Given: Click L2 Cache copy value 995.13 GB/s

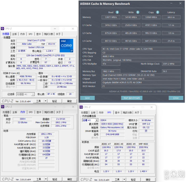Looking at the screenshot, I should (151, 33).
